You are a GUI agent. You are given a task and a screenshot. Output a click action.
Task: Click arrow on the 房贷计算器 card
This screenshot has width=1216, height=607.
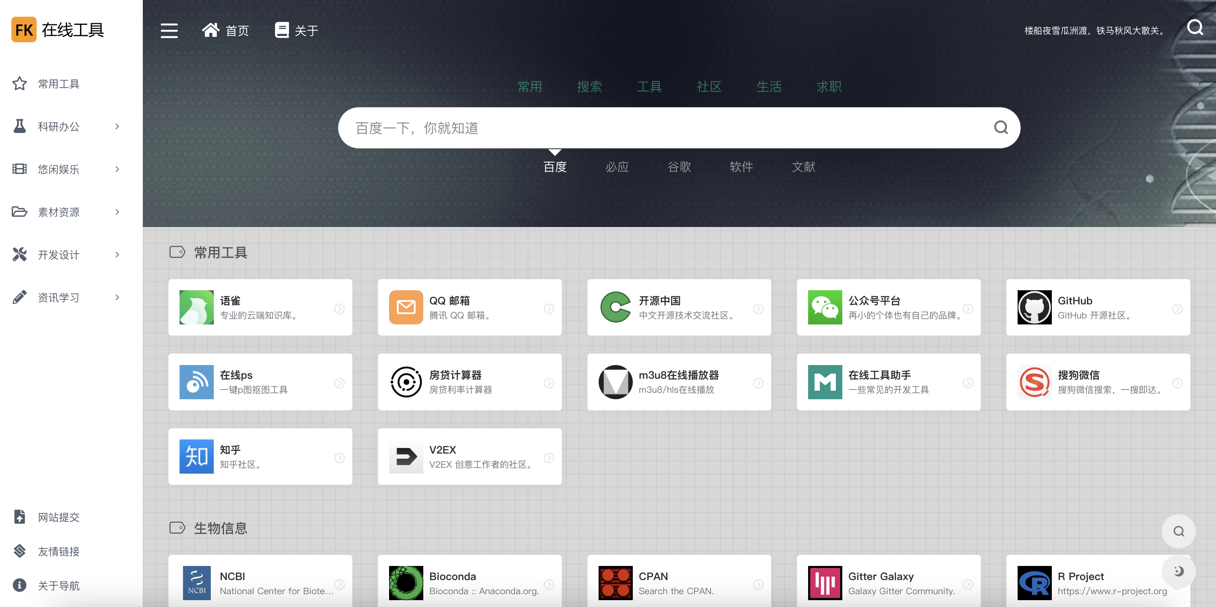pyautogui.click(x=549, y=383)
